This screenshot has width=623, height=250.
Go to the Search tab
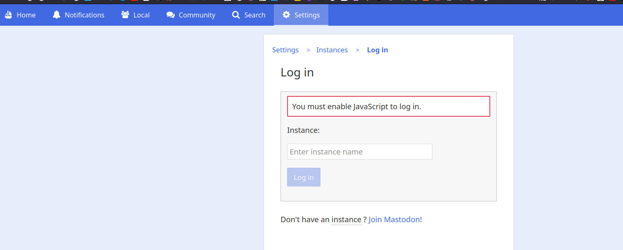click(x=248, y=15)
